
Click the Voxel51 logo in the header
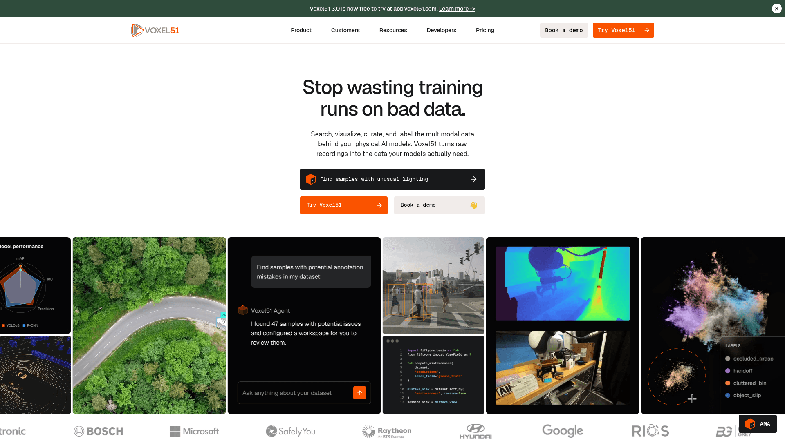(155, 30)
